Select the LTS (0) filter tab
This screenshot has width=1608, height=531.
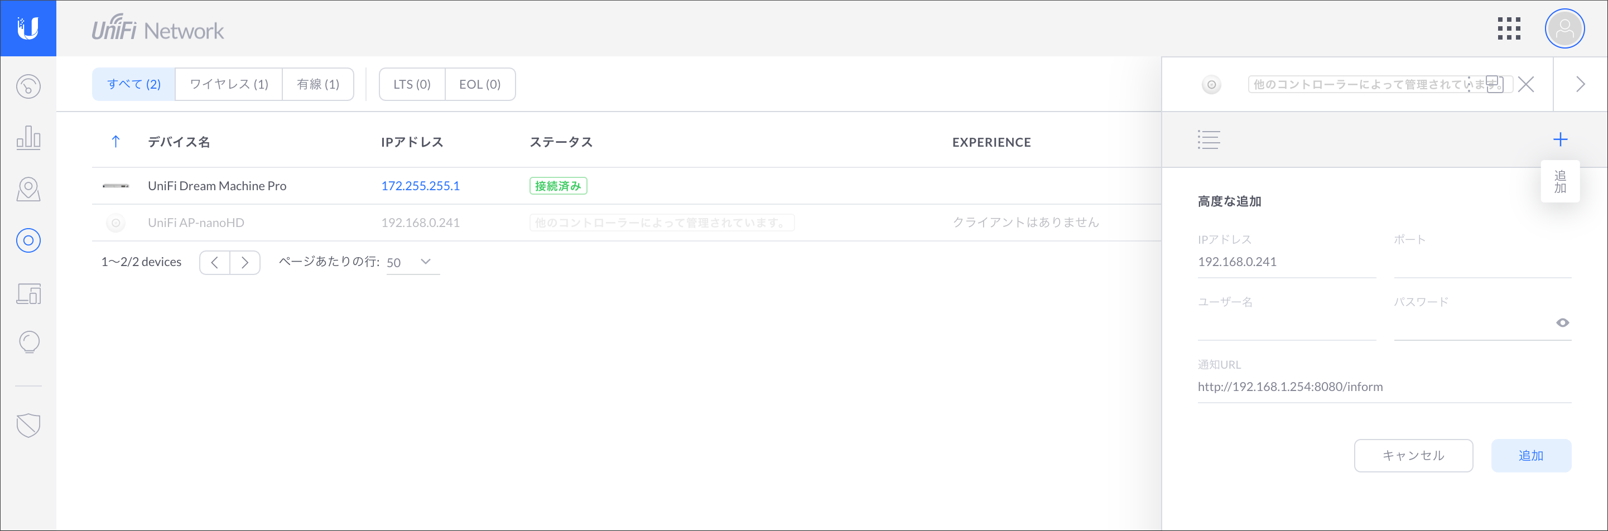[x=412, y=84]
